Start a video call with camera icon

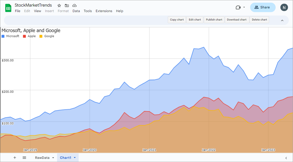(x=238, y=7)
